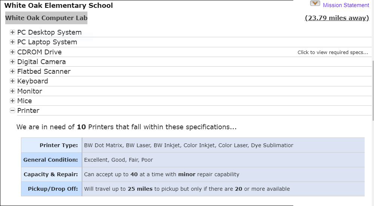Expand the CDROM Drive plus icon

pyautogui.click(x=12, y=52)
